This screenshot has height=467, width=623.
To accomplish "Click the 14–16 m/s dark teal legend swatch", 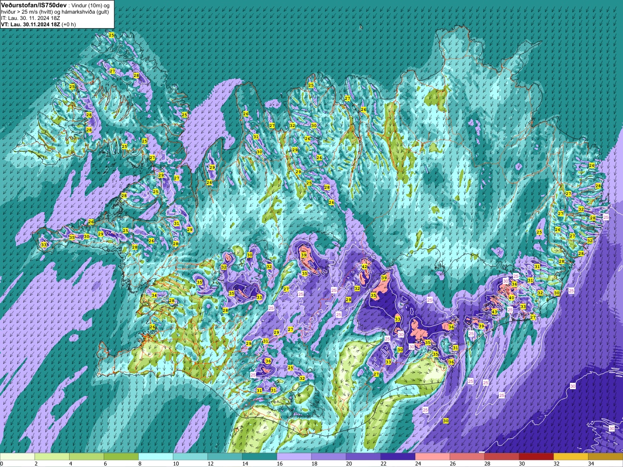I will pos(259,457).
